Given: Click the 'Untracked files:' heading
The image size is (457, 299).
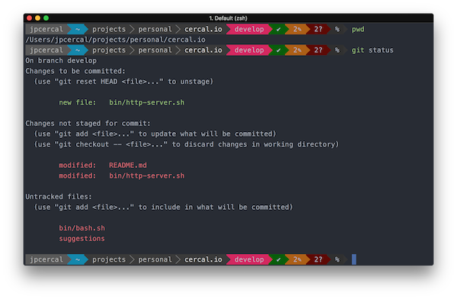Looking at the screenshot, I should click(x=59, y=197).
